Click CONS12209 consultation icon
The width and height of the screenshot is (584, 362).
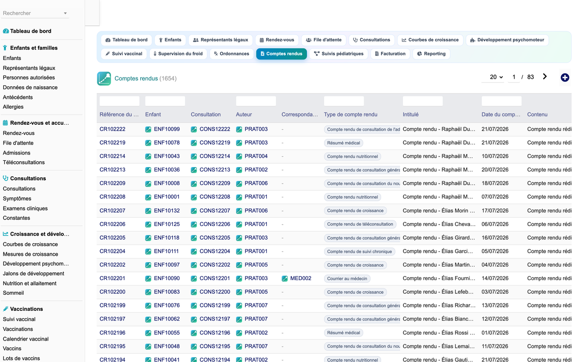pos(194,184)
